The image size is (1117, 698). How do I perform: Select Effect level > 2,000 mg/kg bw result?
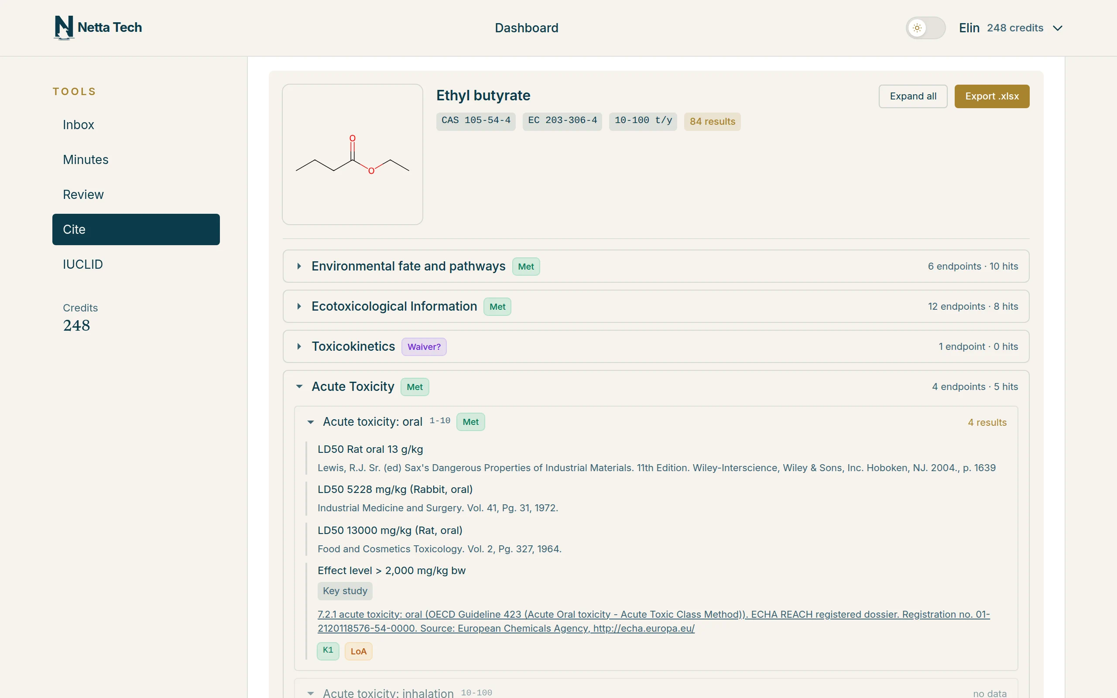391,571
